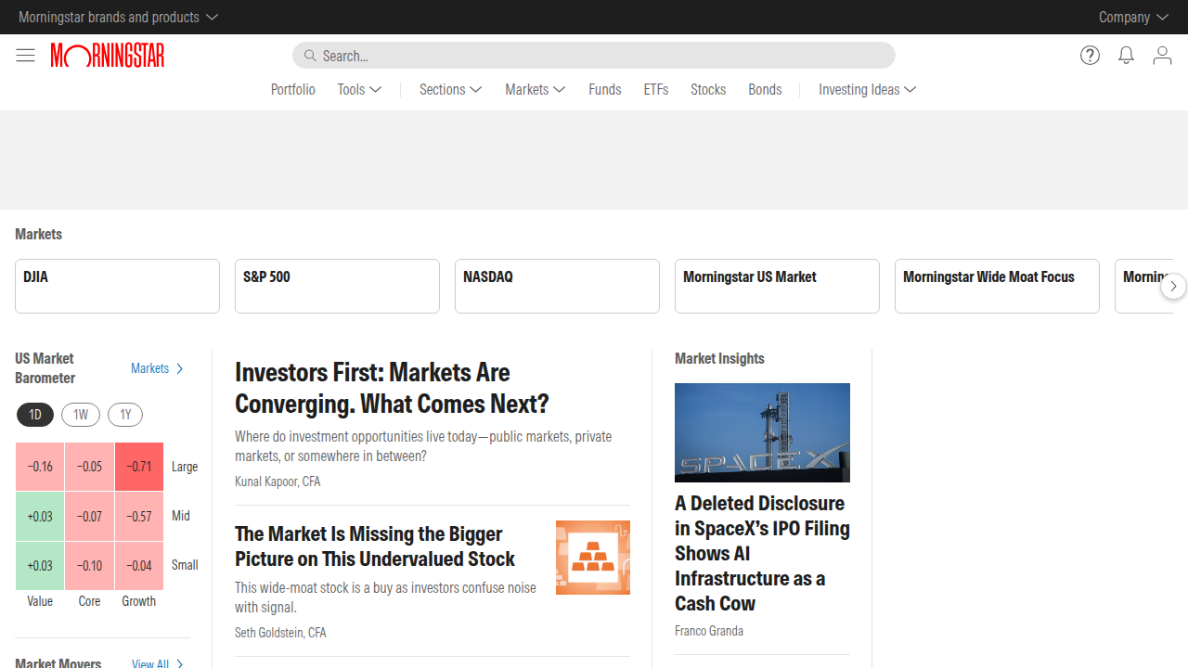Go to the Funds section

pos(605,89)
